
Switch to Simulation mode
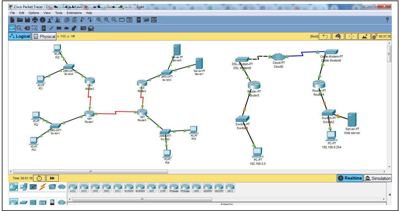click(x=377, y=178)
